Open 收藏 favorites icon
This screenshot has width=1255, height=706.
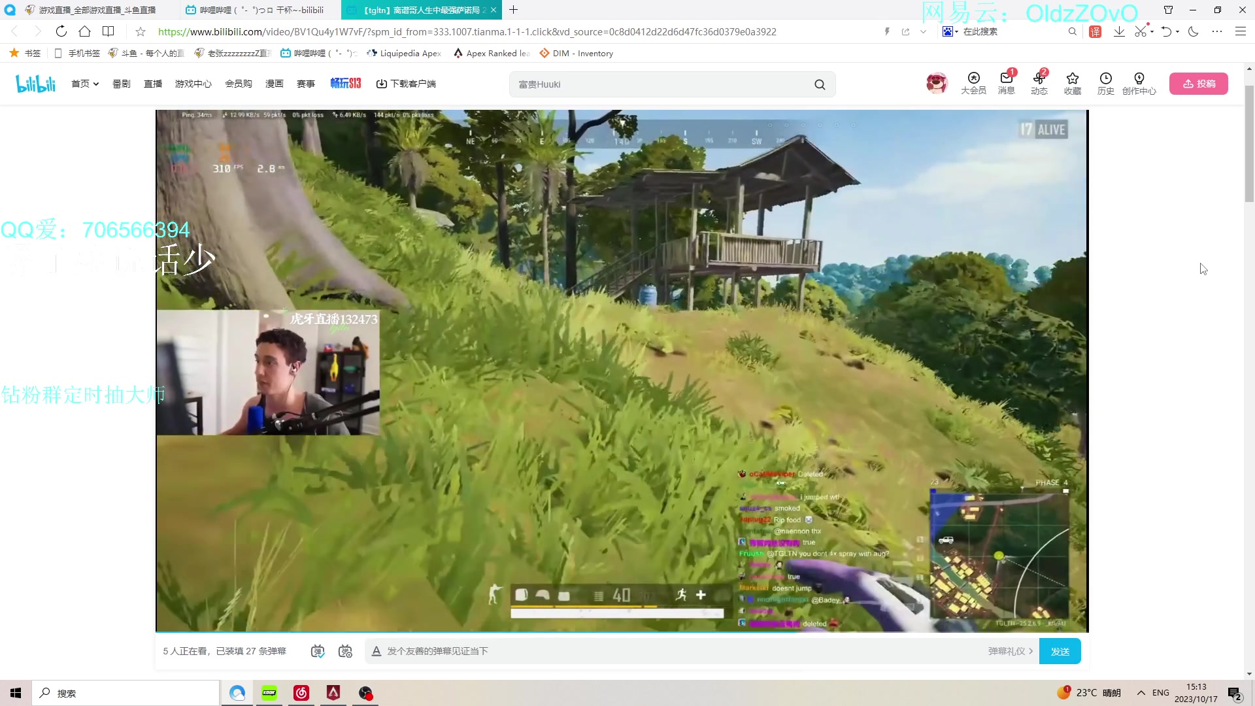(x=1073, y=84)
